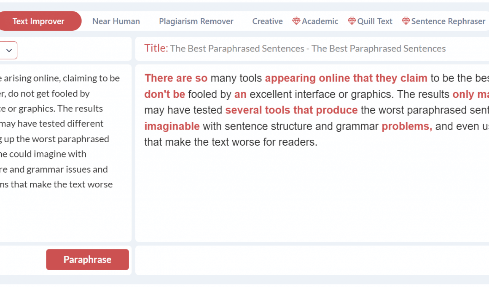
Task: Click the diamond icon beside Sentence Rephraser
Action: [x=406, y=21]
